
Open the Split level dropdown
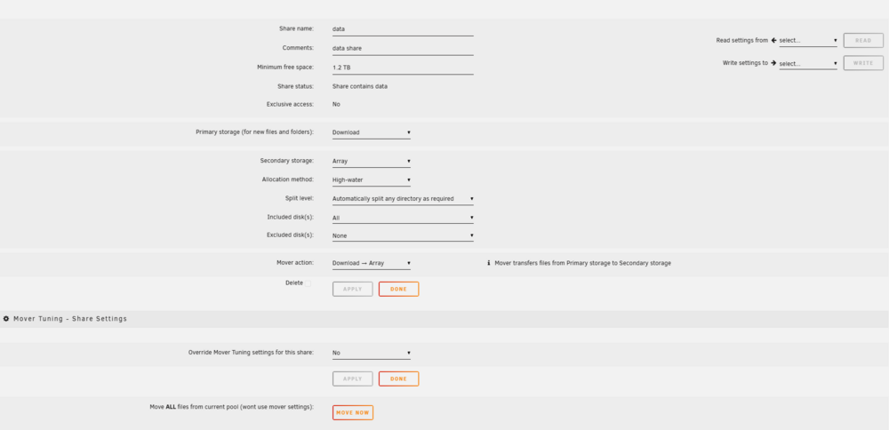[403, 199]
